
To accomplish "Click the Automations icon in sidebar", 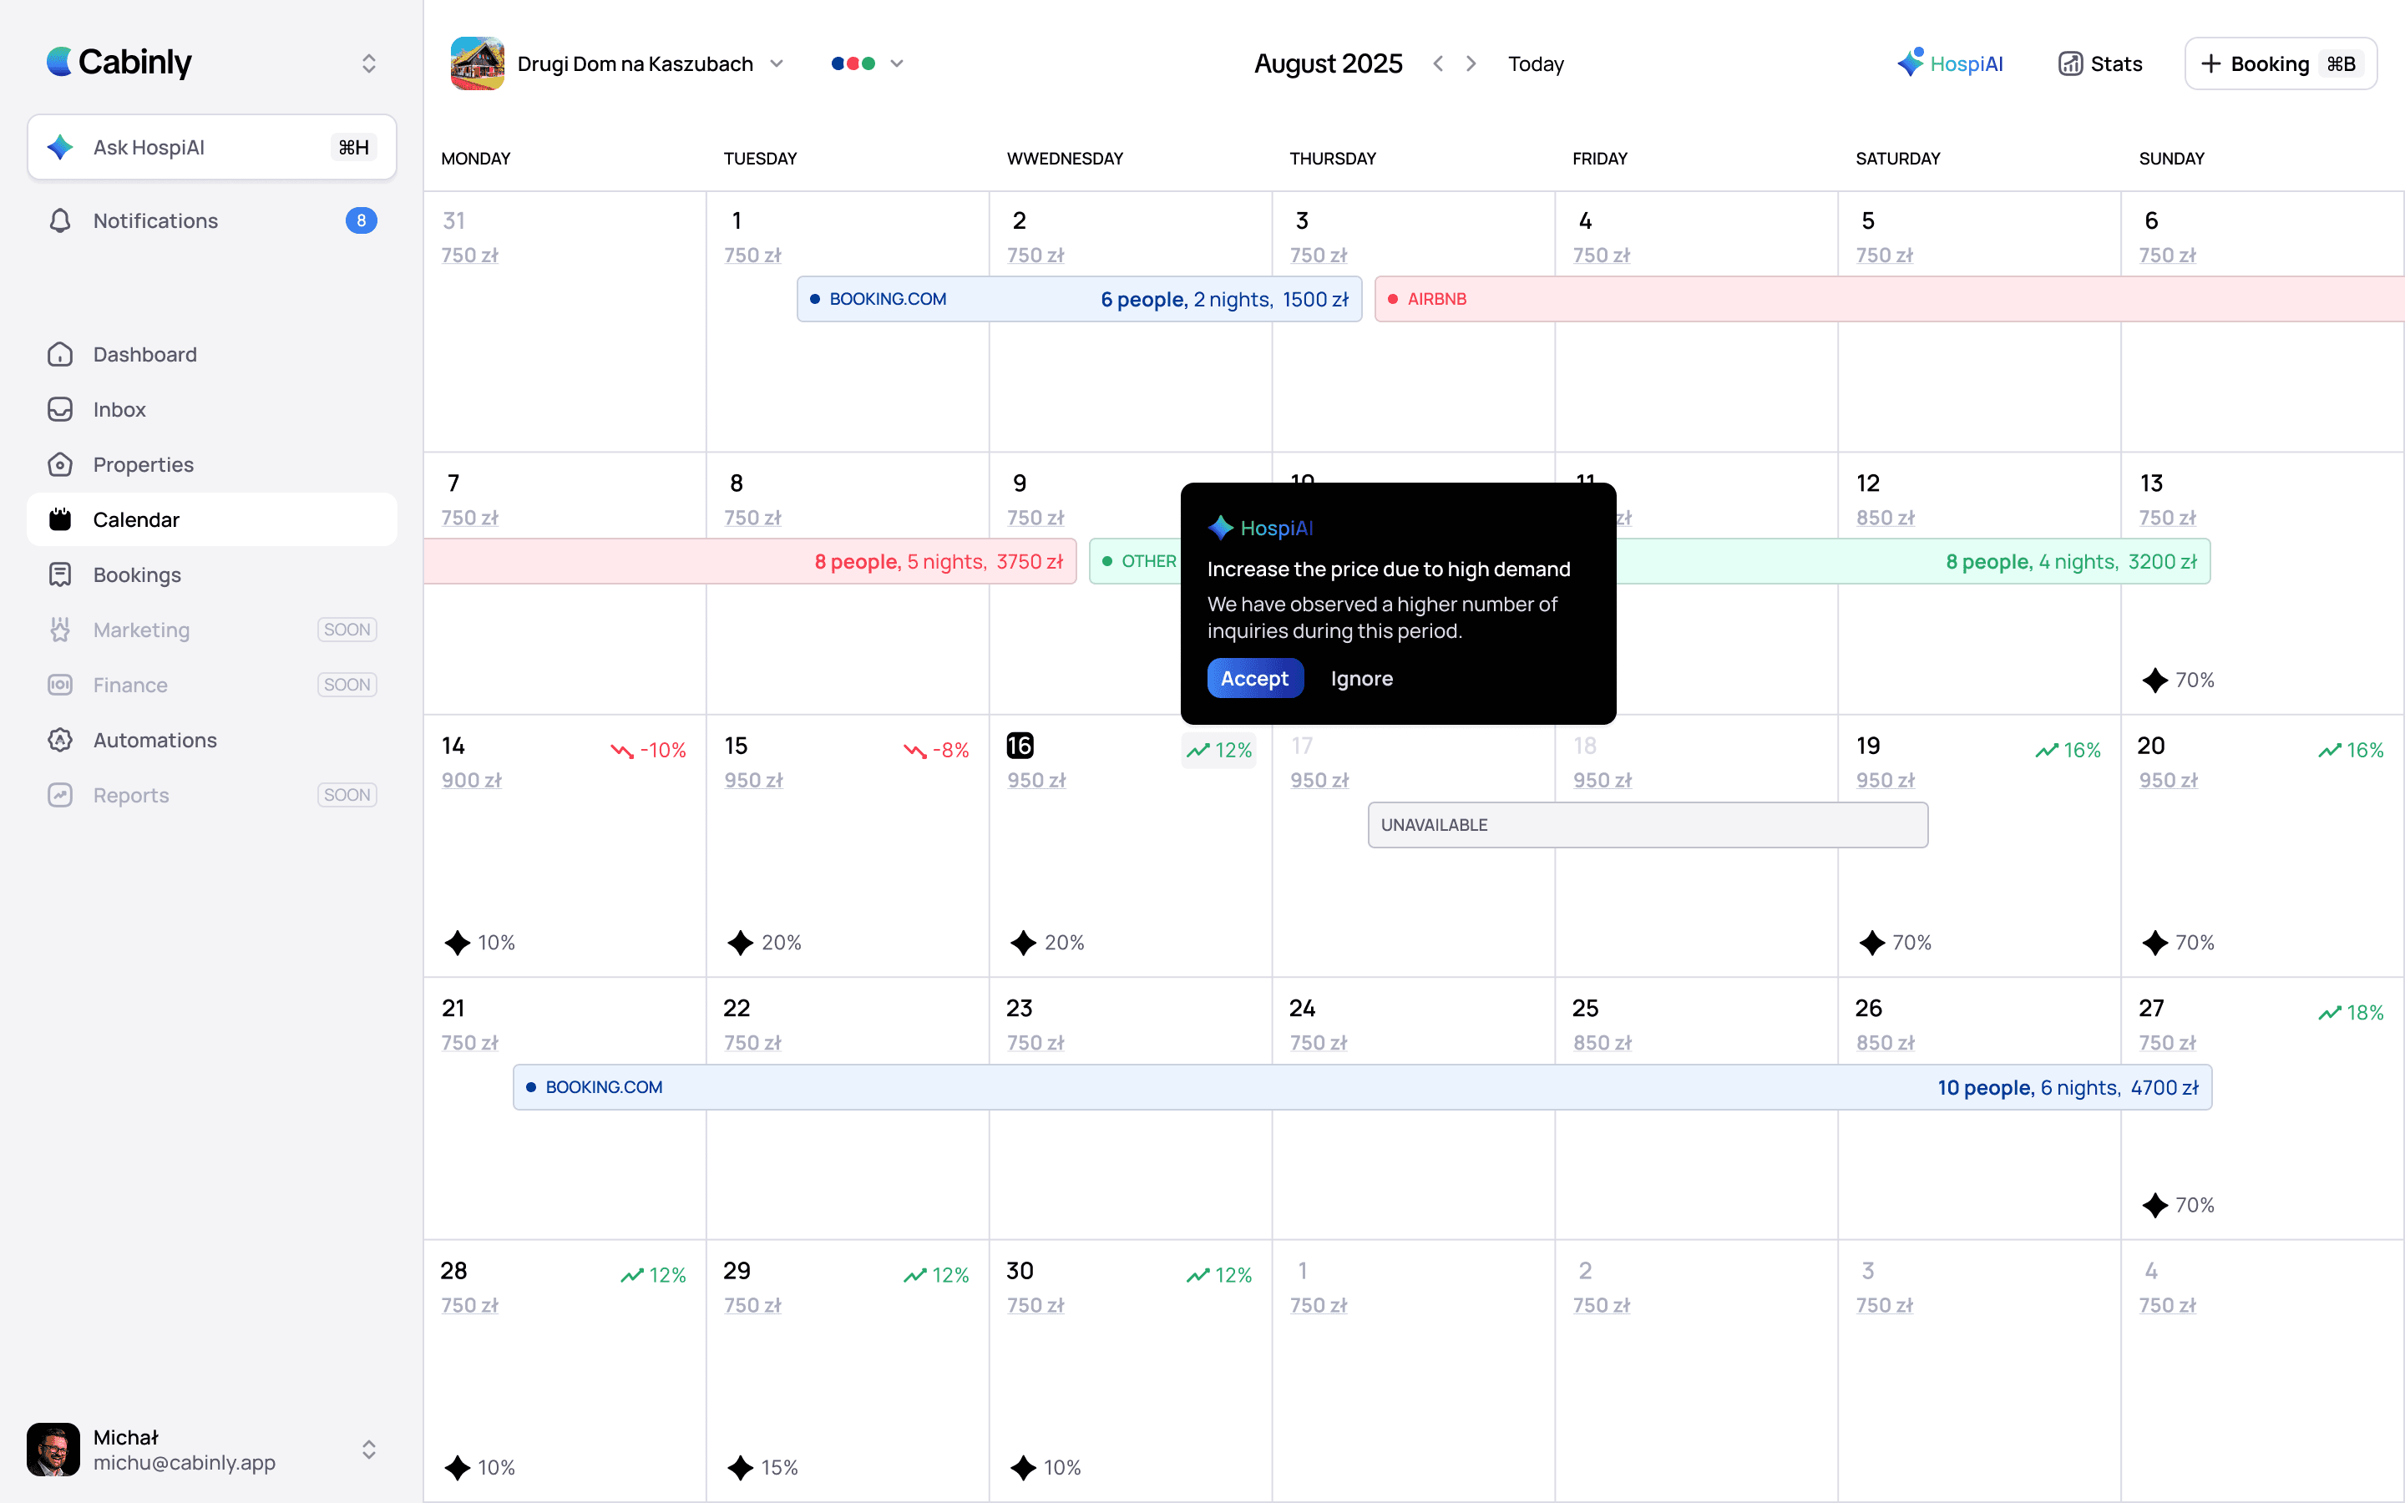I will 59,741.
